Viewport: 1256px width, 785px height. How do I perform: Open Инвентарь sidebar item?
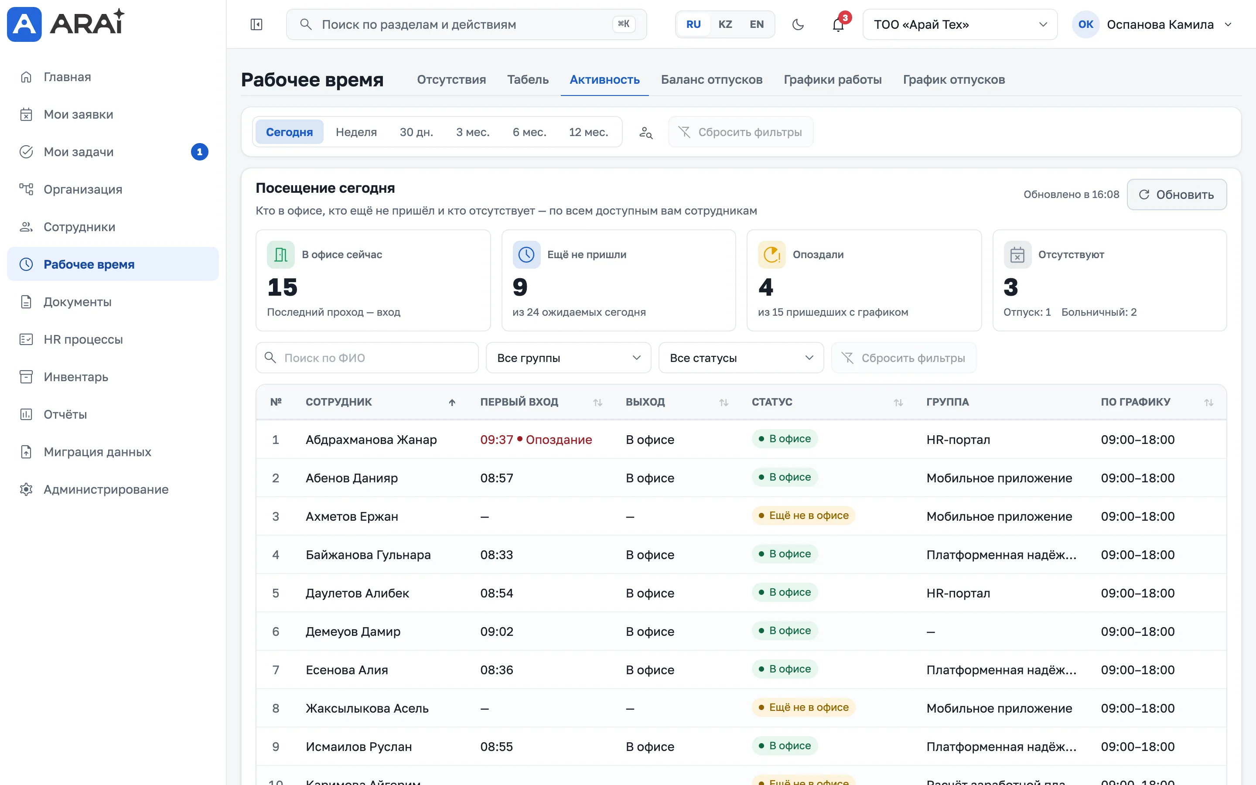(x=113, y=377)
